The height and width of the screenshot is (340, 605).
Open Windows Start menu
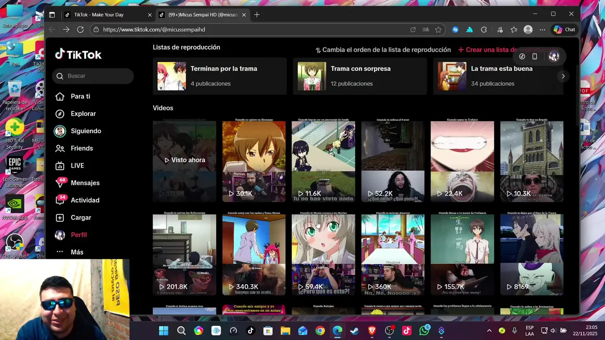click(x=164, y=331)
